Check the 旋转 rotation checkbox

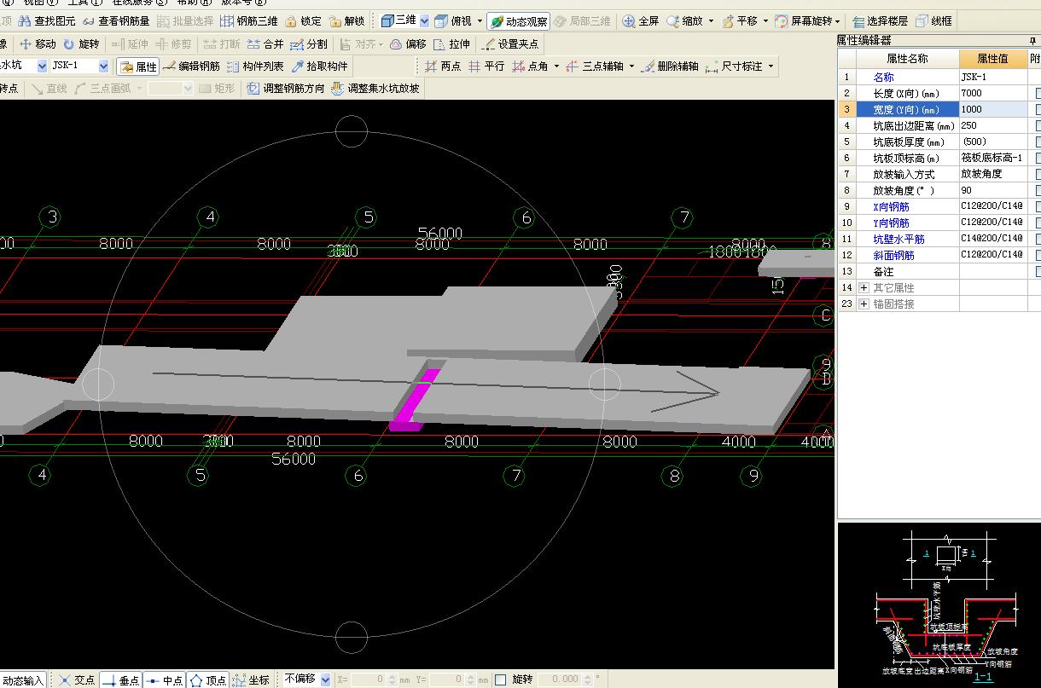pyautogui.click(x=501, y=679)
